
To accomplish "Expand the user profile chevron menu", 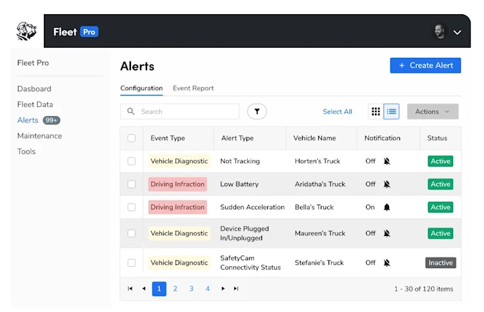I will pos(457,32).
